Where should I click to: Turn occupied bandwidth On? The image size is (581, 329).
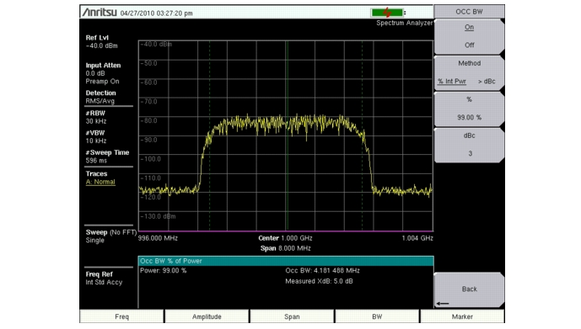[x=469, y=28]
